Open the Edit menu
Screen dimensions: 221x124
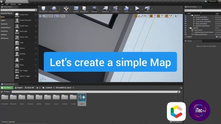click(7, 4)
